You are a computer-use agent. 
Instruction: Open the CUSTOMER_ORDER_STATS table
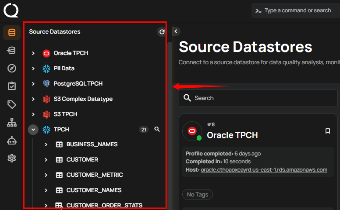104,205
